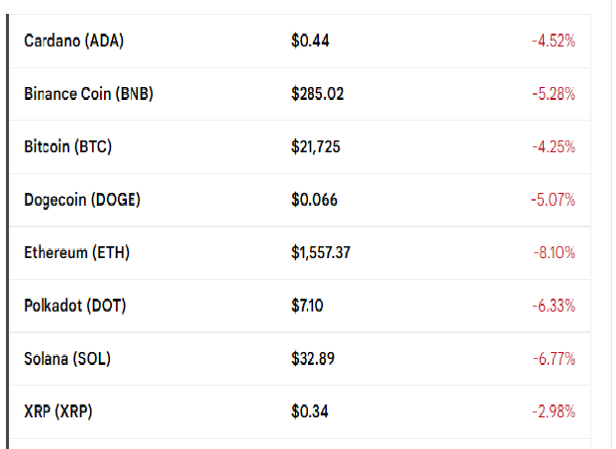Select the Polkadot (DOT) name
Viewport: 616px width, 449px height.
tap(75, 306)
